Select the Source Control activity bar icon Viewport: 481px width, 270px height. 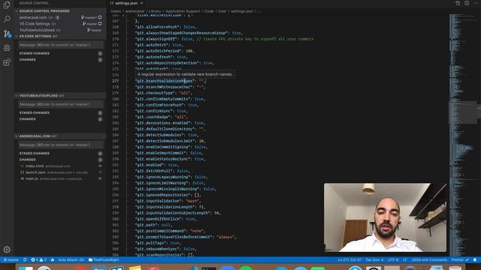click(7, 34)
